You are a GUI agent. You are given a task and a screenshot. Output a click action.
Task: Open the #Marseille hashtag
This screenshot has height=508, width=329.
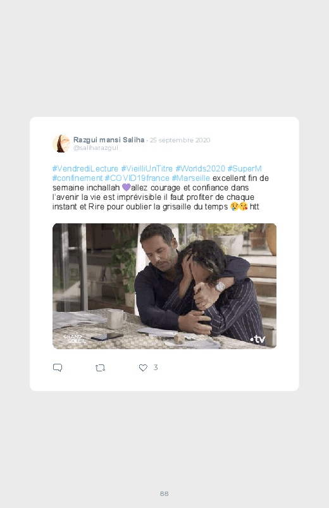point(191,178)
